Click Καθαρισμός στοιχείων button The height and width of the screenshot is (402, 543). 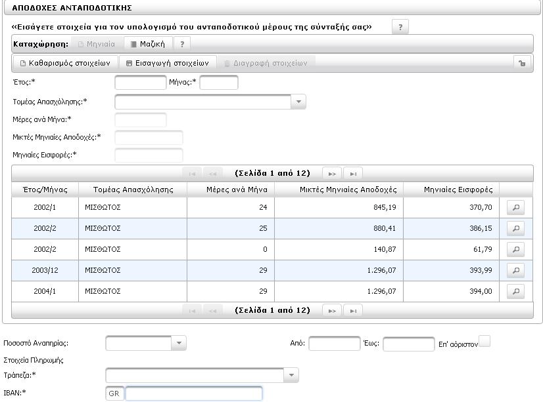tap(66, 63)
